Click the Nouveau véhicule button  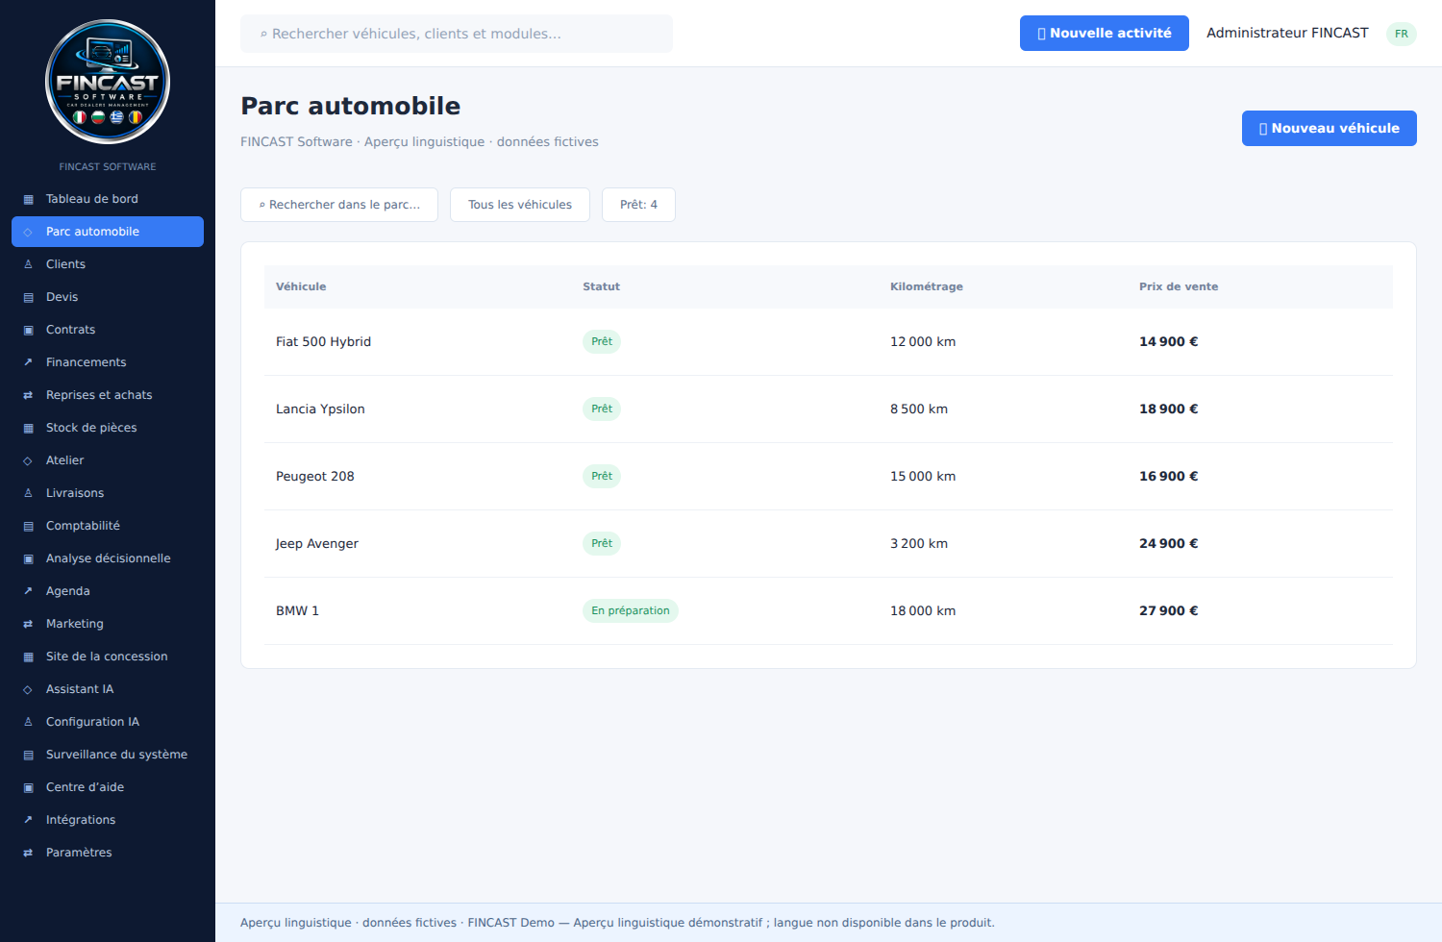pyautogui.click(x=1330, y=128)
